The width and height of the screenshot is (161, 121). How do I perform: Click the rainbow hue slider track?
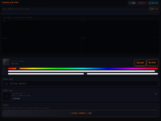(83, 68)
